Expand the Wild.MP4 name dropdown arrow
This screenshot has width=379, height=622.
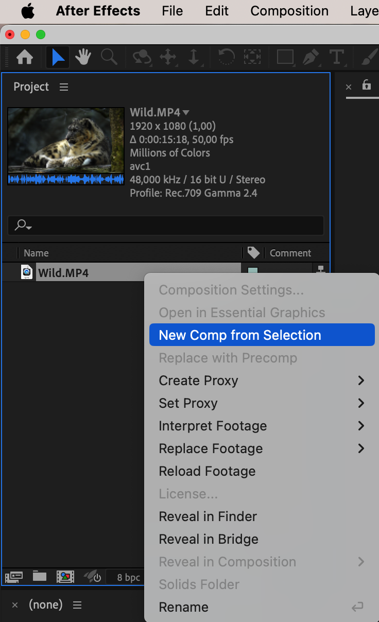point(186,113)
